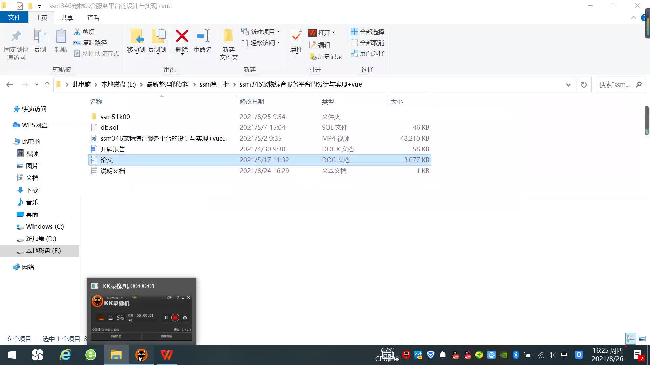Screen dimensions: 650x365
Task: Click the Cut scissors icon
Action: click(x=77, y=32)
